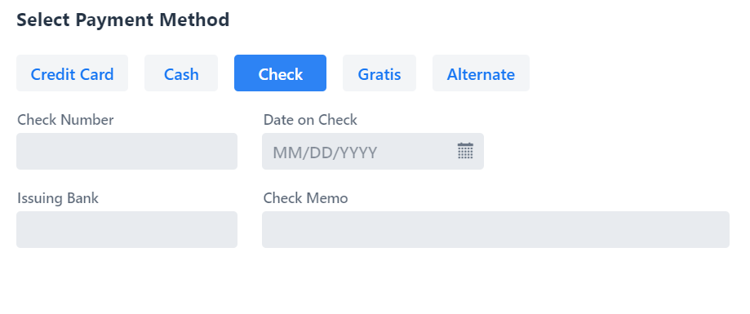Screen dimensions: 750x314
Task: Click the Check Number label
Action: pos(65,119)
